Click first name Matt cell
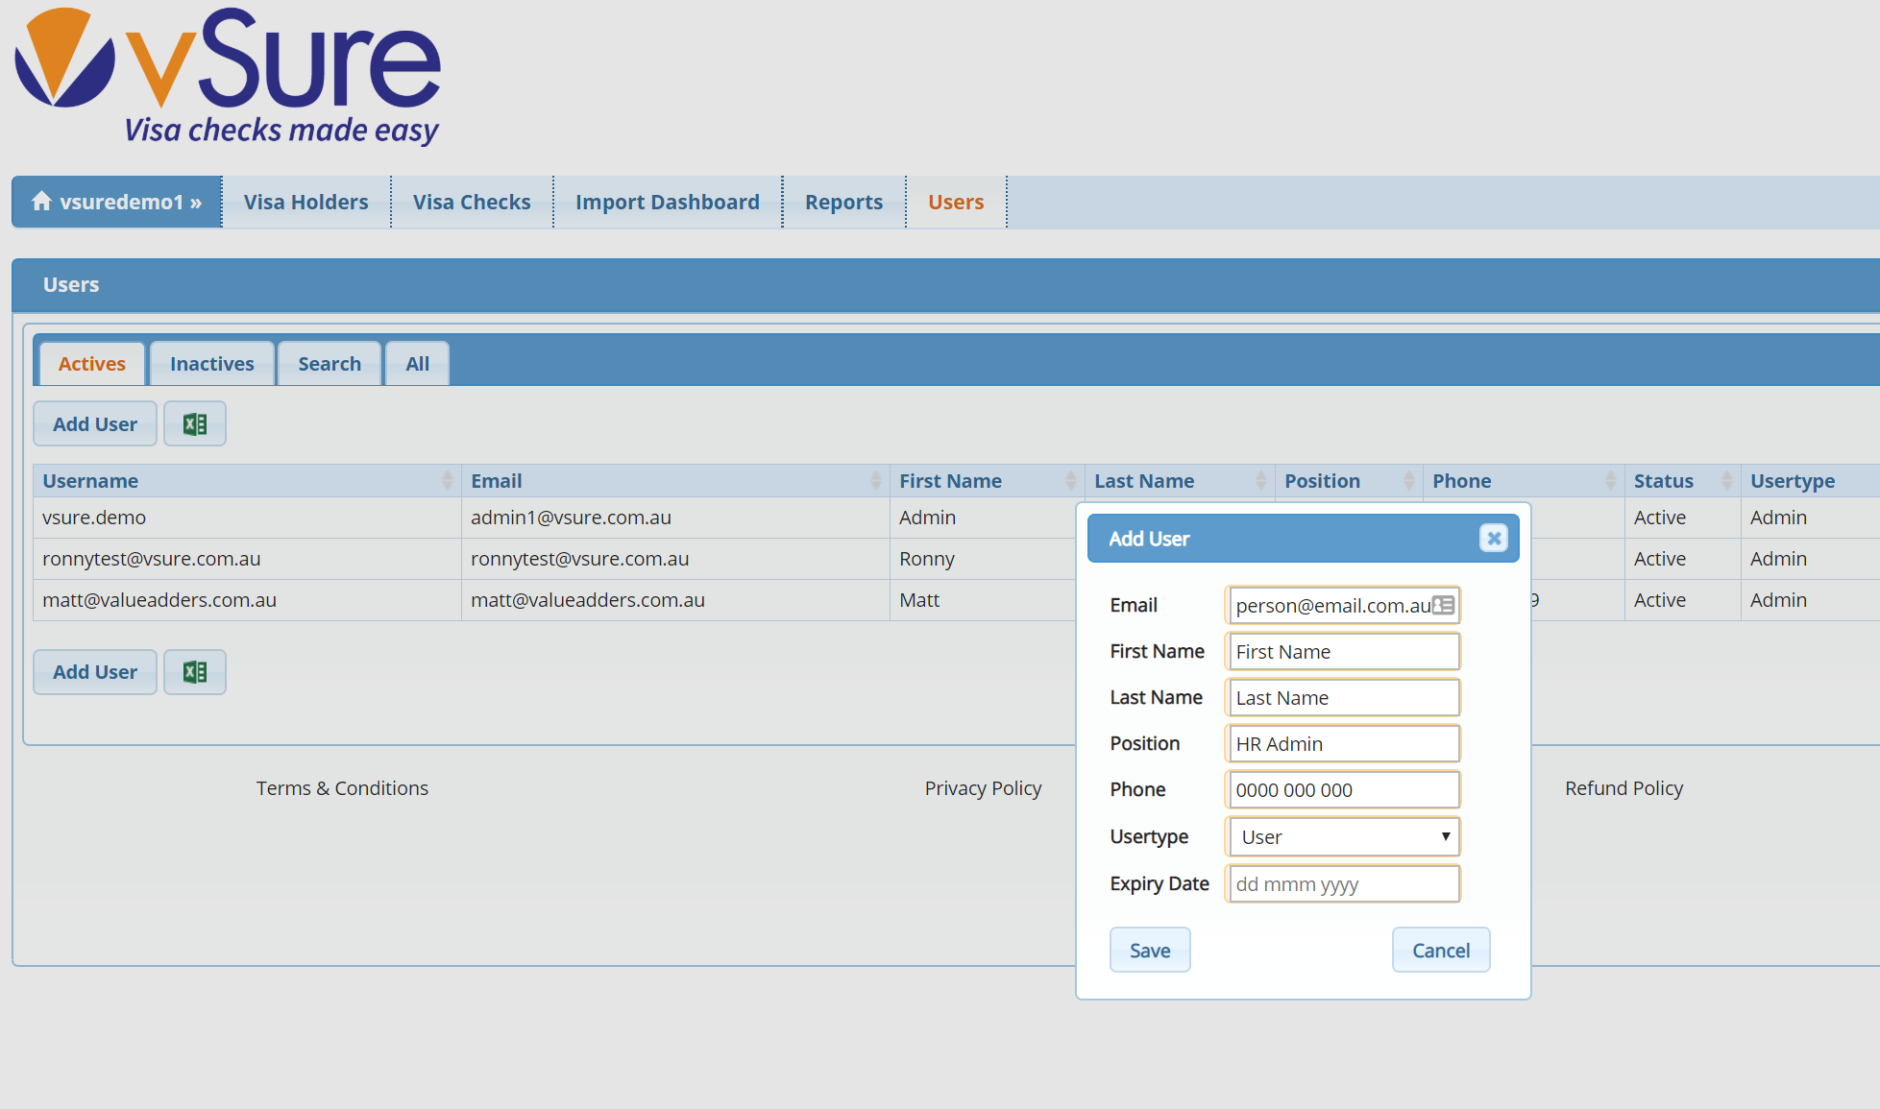The height and width of the screenshot is (1109, 1880). (983, 600)
